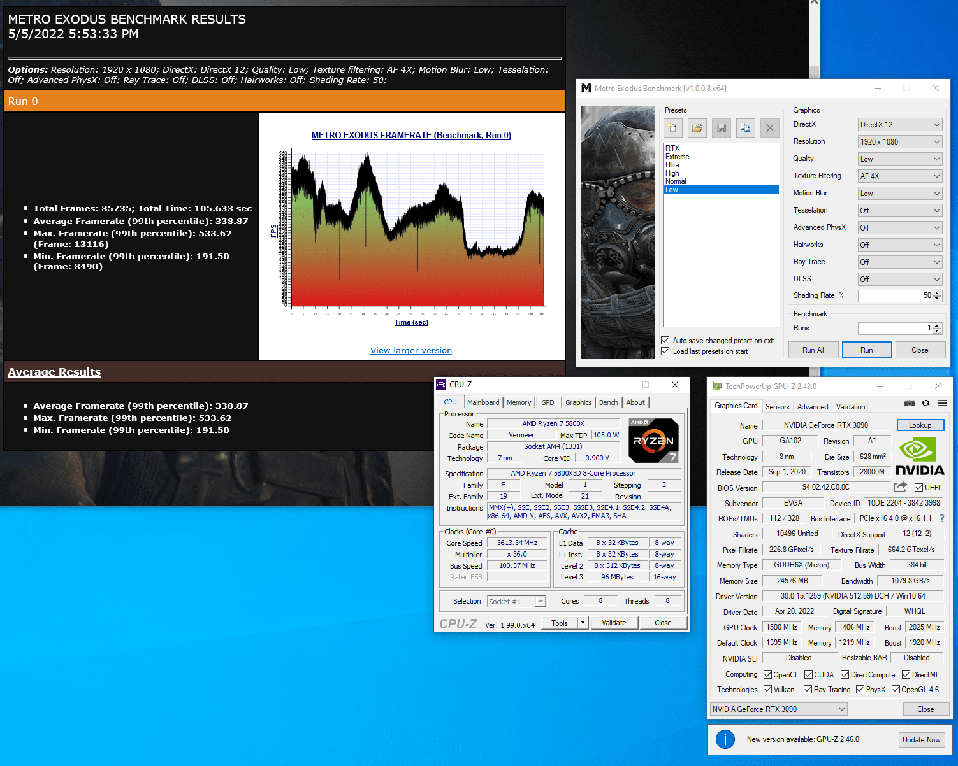Open the GPU-Z hamburger menu

click(x=942, y=403)
